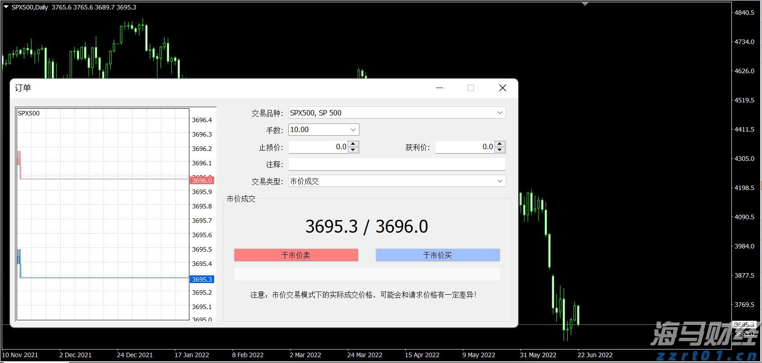The height and width of the screenshot is (363, 762).
Task: Click the blue 3695.3 bid price tag
Action: (x=202, y=279)
